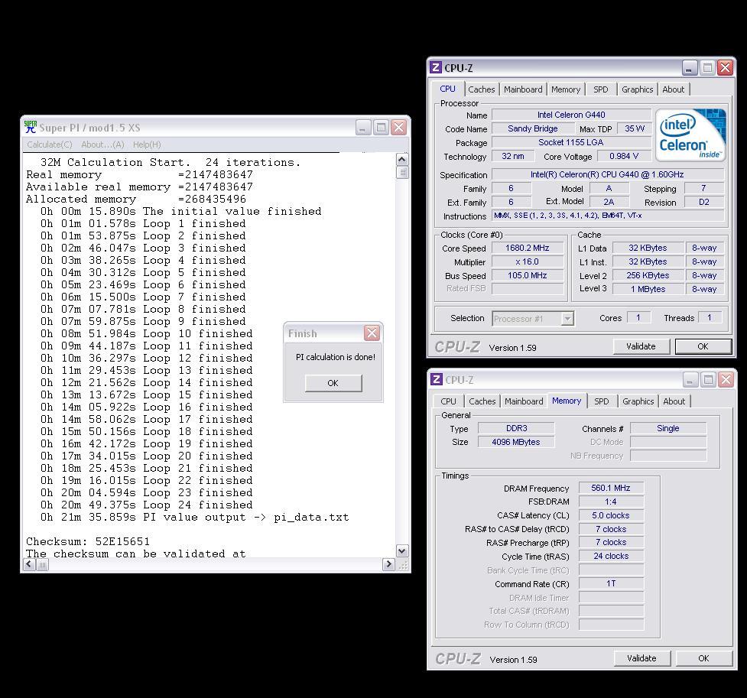The height and width of the screenshot is (698, 747).
Task: Click the Core Speed value 1680.2 MHz
Action: click(x=528, y=248)
